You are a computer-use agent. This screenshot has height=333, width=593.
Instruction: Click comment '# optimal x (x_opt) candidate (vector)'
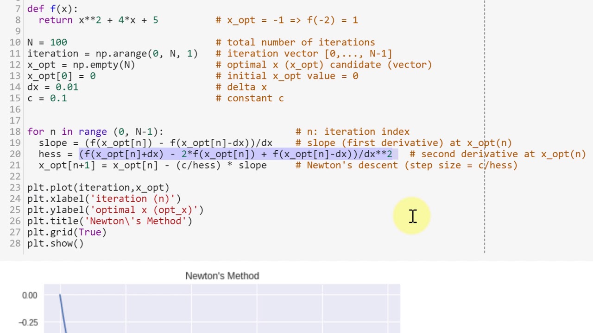coord(324,64)
